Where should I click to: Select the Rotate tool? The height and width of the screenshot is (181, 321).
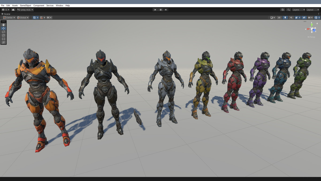[x=3, y=32]
